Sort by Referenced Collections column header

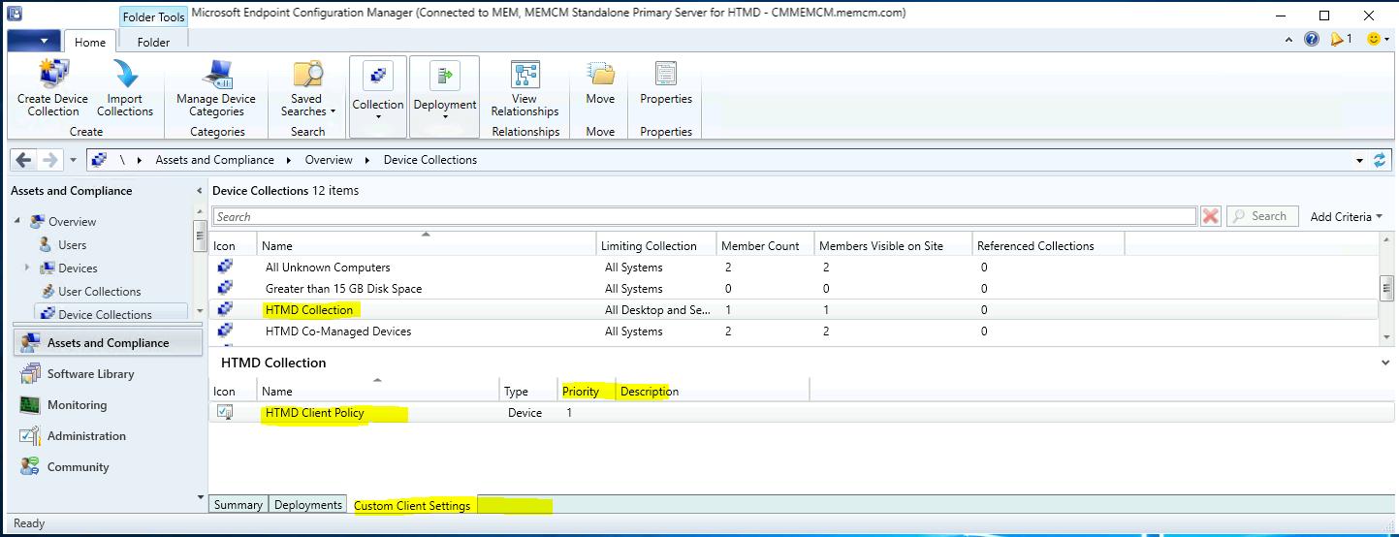(1048, 246)
